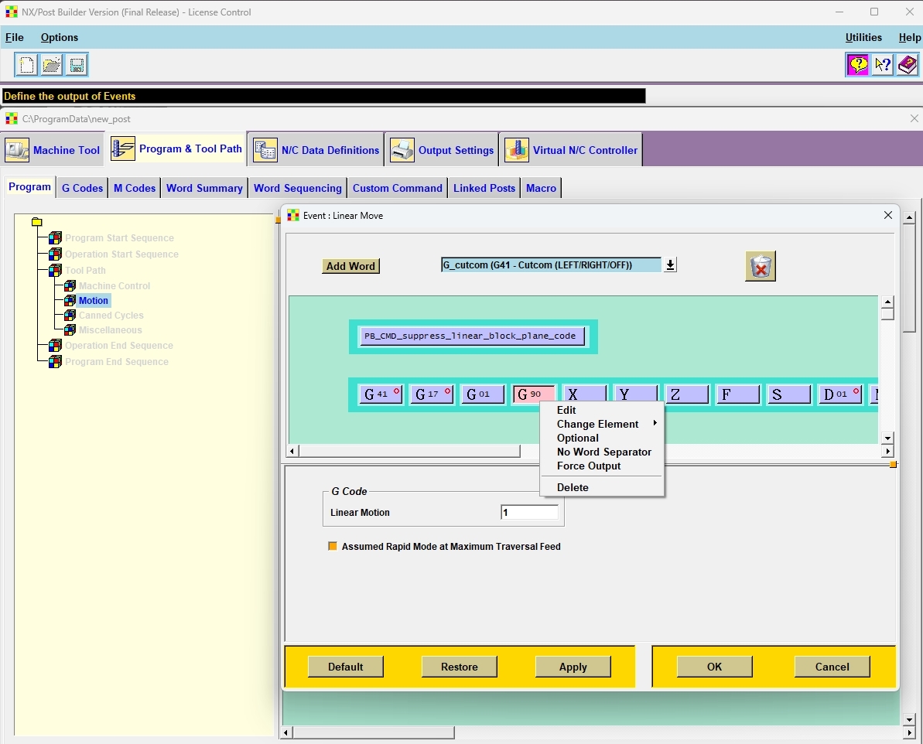The image size is (923, 744).
Task: Select Tool Path node in tree
Action: pos(85,271)
